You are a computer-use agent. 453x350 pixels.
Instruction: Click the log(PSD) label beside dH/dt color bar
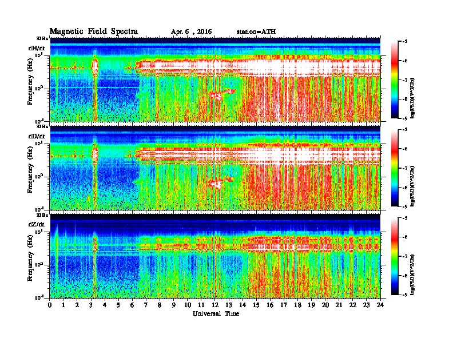pos(412,98)
